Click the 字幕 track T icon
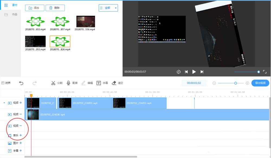The width and height of the screenshot is (271, 158). [10, 151]
